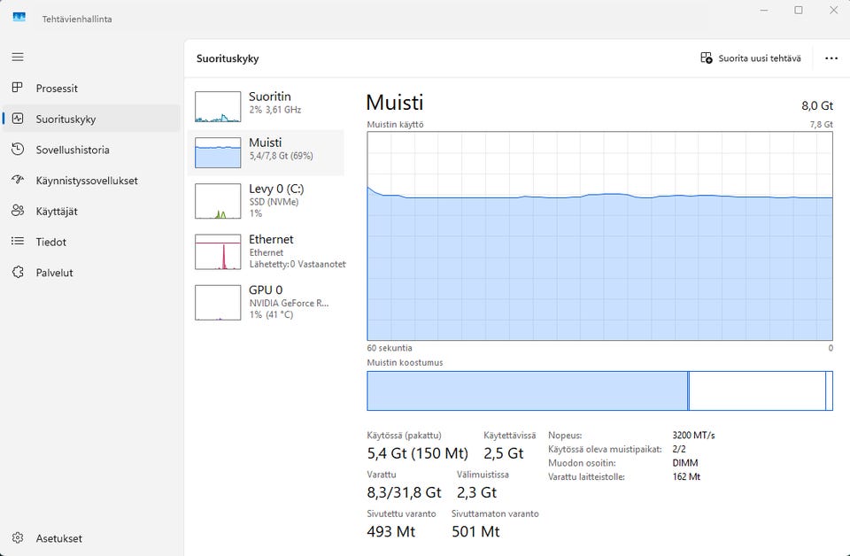This screenshot has height=556, width=850.
Task: Open the Palvelut services icon
Action: [x=18, y=273]
